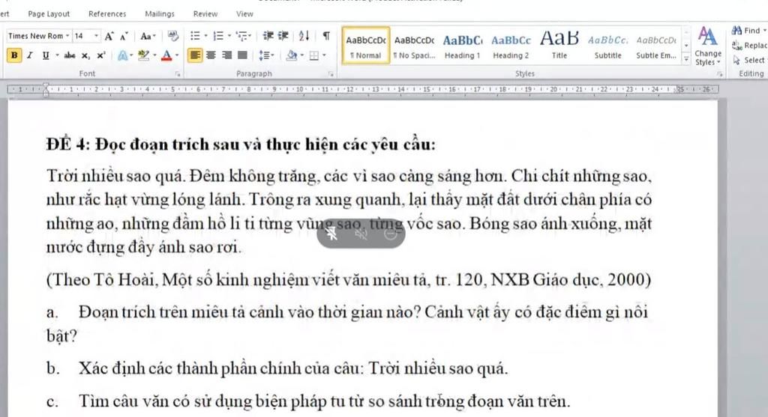The width and height of the screenshot is (768, 417).
Task: Clear all formatting with eraser icon
Action: 173,36
